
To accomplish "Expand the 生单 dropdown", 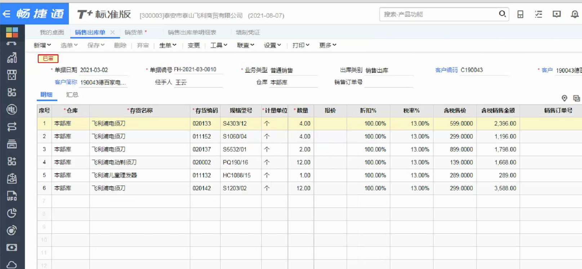I will coord(168,45).
